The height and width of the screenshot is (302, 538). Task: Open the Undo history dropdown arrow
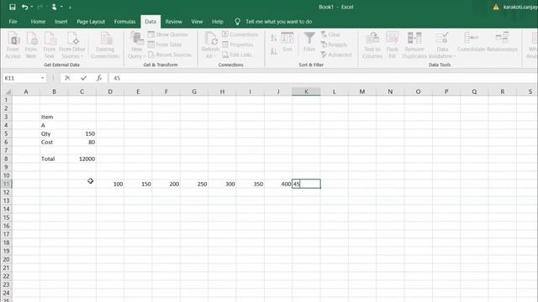pos(32,7)
